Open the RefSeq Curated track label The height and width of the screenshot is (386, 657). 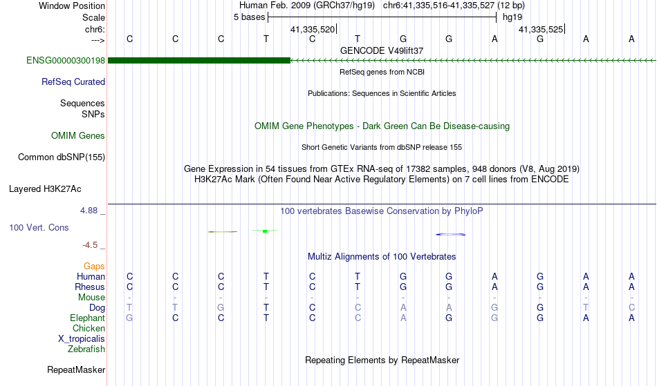[73, 81]
